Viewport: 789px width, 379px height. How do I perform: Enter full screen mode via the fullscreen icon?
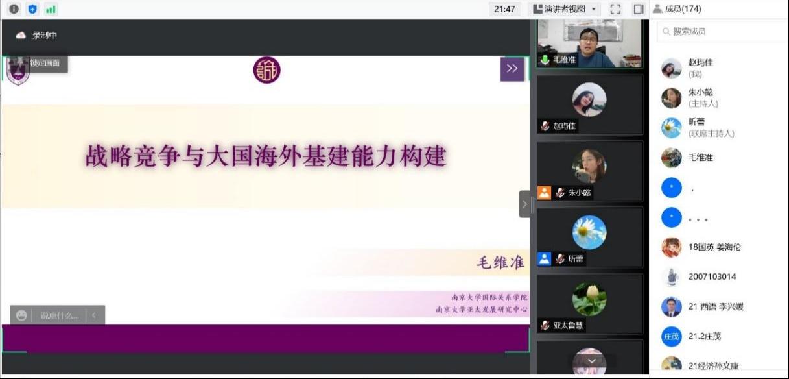pyautogui.click(x=615, y=9)
